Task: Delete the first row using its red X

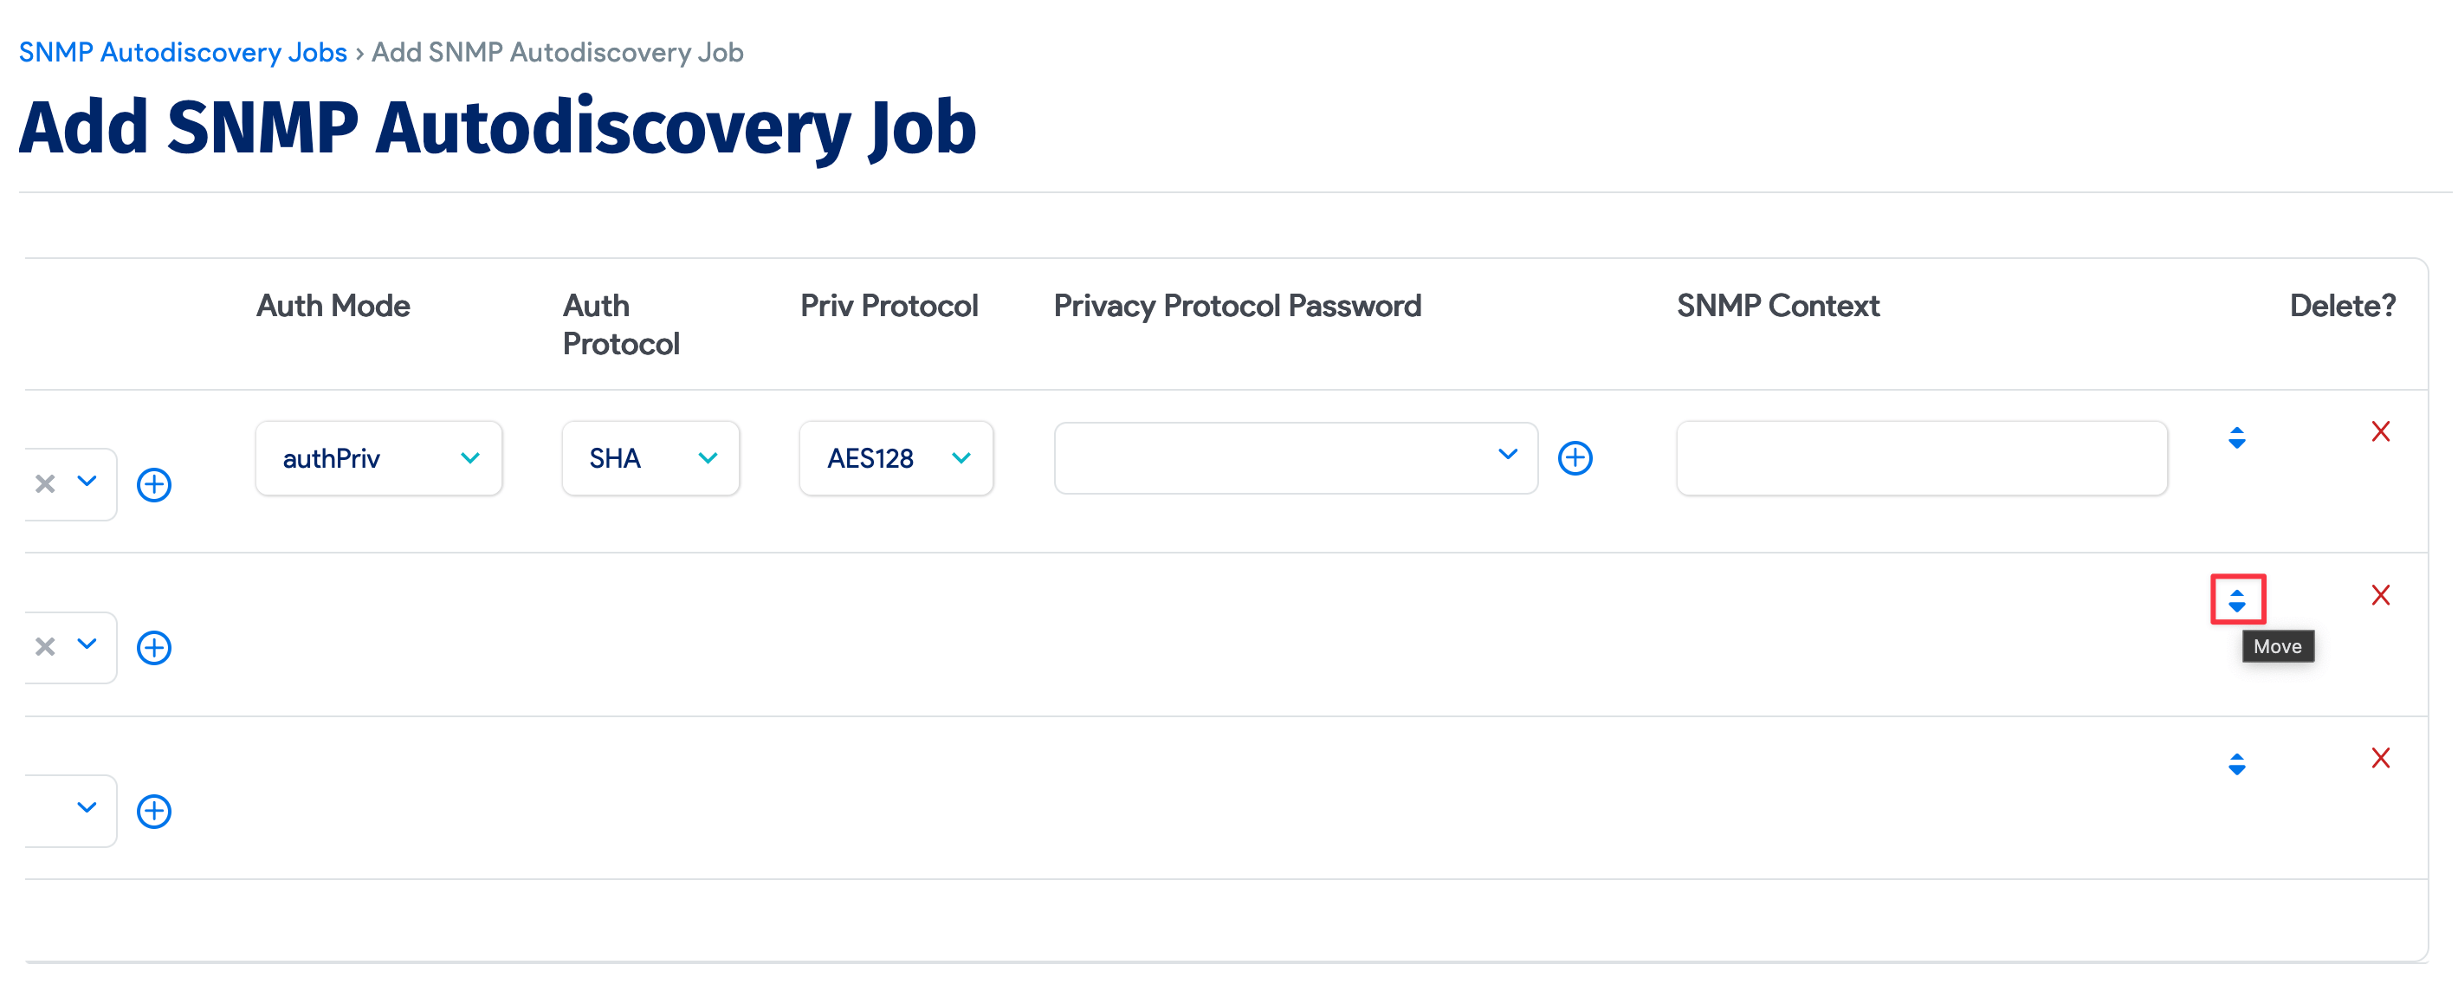Action: coord(2380,432)
